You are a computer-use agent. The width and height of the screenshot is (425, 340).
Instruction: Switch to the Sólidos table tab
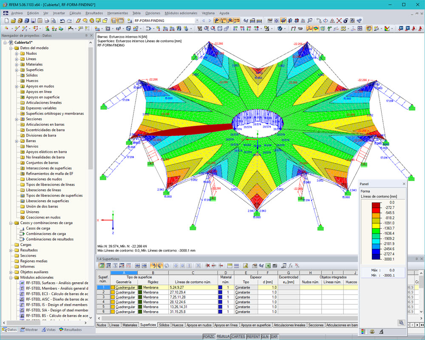click(164, 325)
